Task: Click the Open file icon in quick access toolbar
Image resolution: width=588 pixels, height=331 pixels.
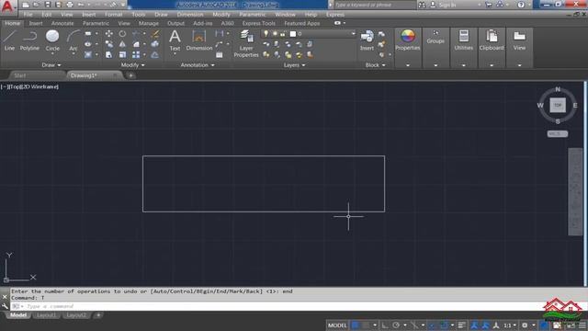Action: (x=37, y=5)
